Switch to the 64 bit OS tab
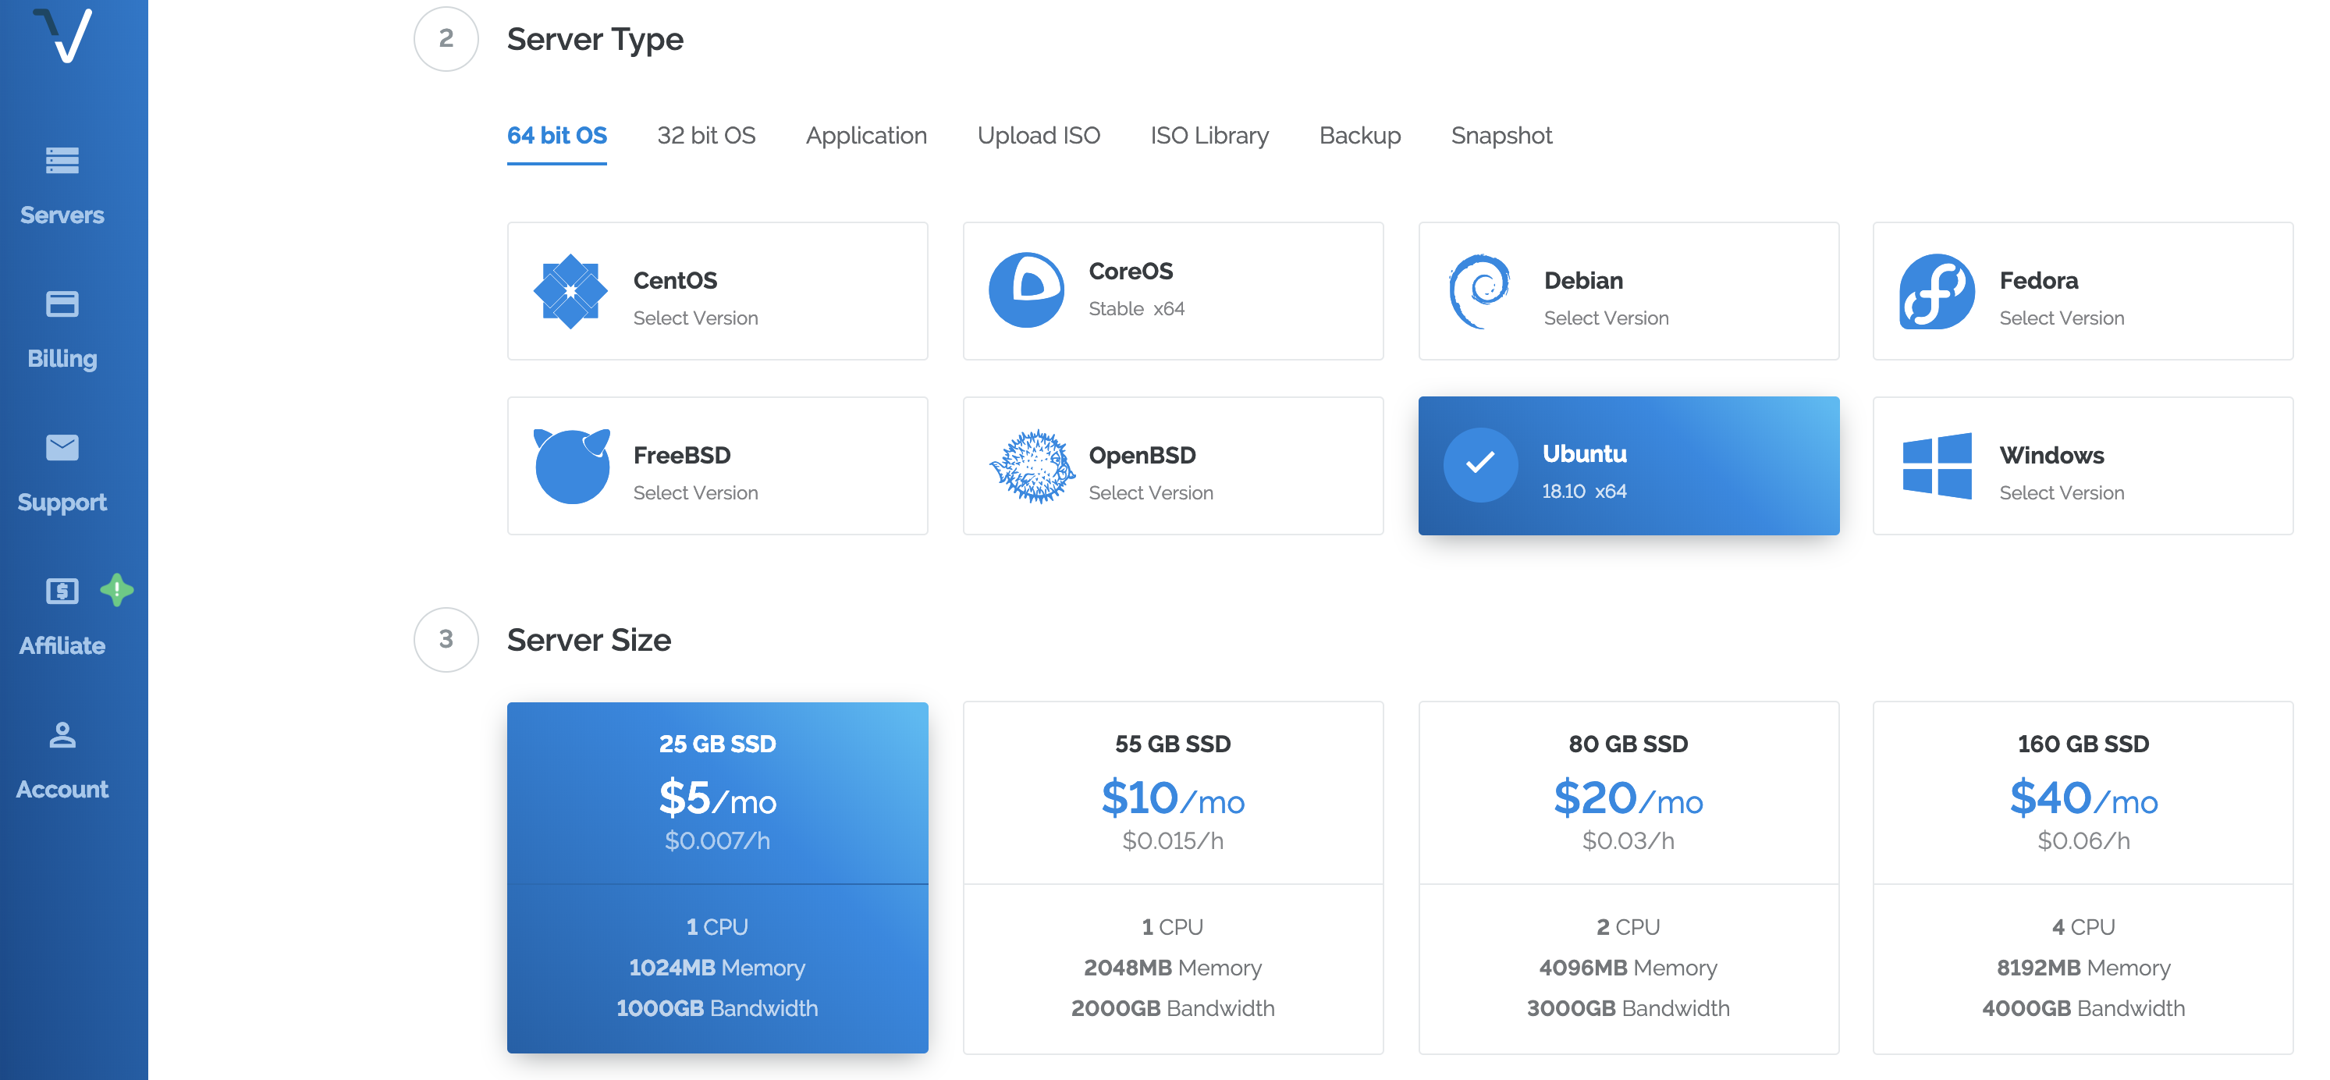 coord(557,136)
